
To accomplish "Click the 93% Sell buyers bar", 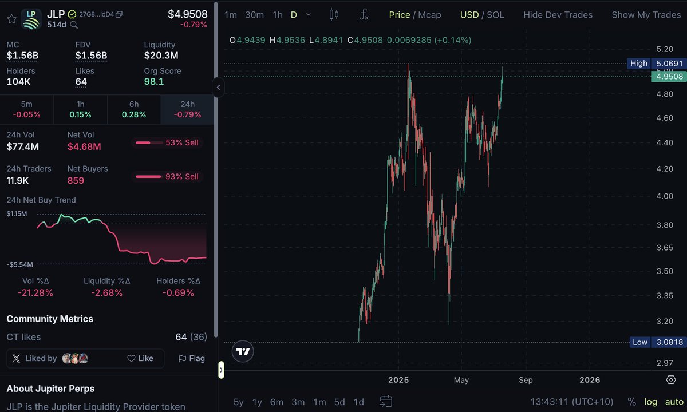I will tap(167, 177).
